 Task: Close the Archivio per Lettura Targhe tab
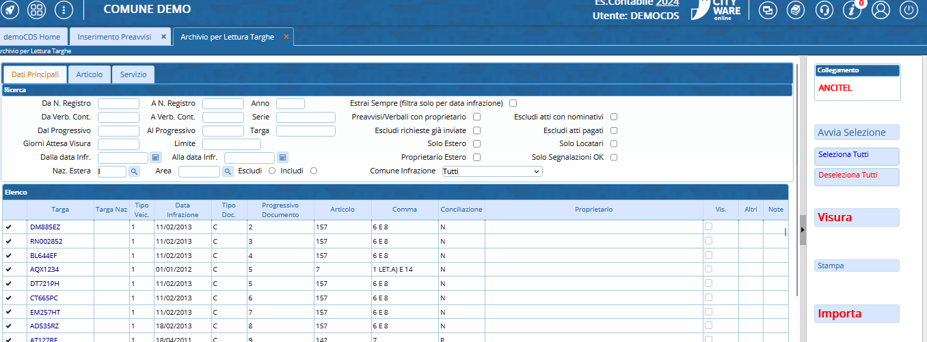pos(286,37)
